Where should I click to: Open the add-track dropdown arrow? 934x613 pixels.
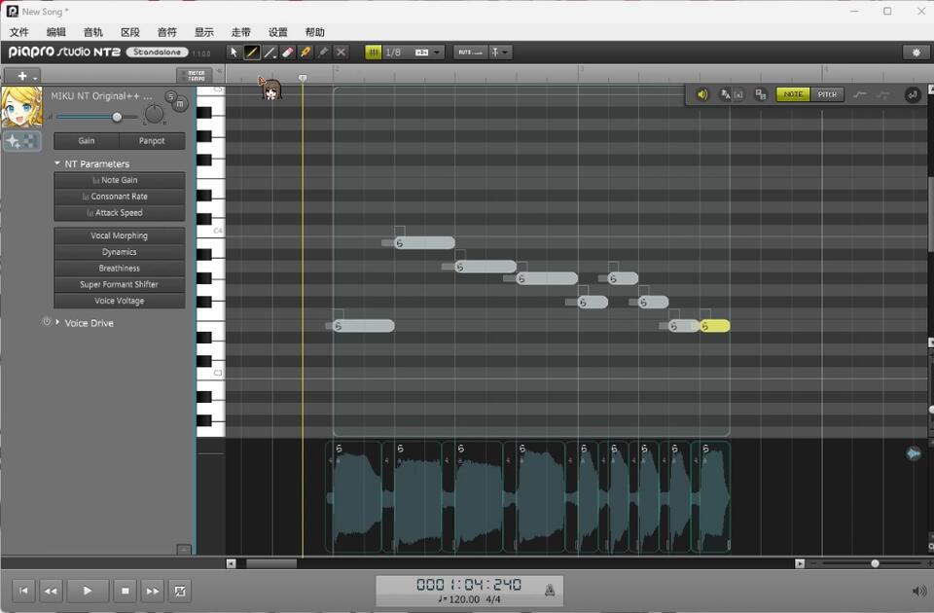point(35,78)
